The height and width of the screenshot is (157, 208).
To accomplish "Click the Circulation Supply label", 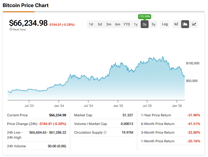I will (x=88, y=133).
